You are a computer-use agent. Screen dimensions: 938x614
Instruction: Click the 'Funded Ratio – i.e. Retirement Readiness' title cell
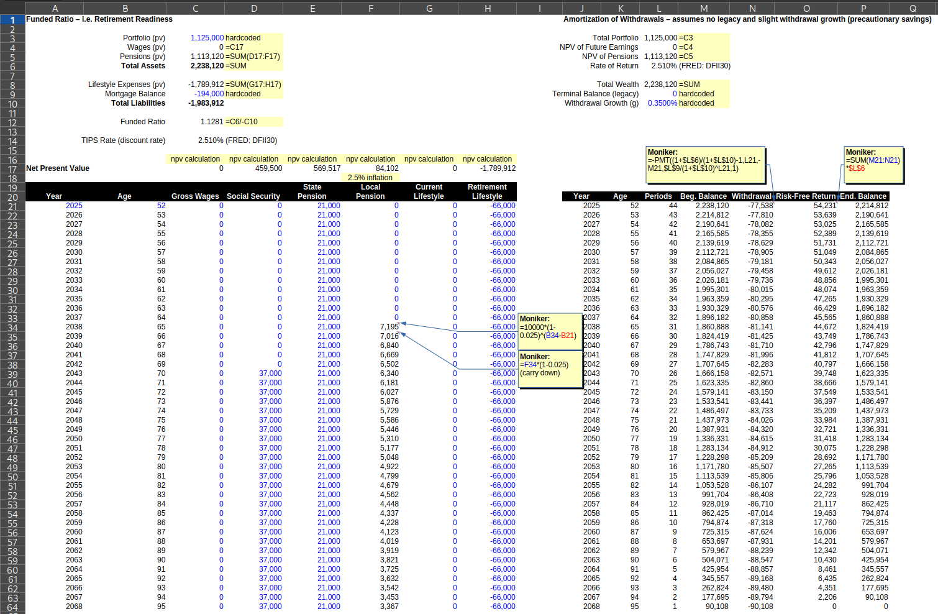point(99,19)
